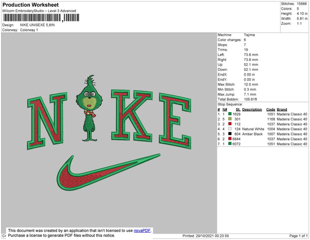The height and width of the screenshot is (240, 310).
Task: Click the Colors value '5'
Action: pyautogui.click(x=298, y=9)
